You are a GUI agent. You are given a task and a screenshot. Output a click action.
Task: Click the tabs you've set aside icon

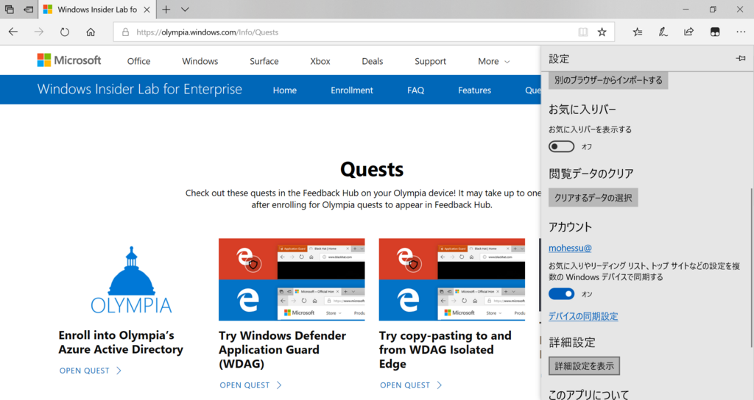[9, 9]
